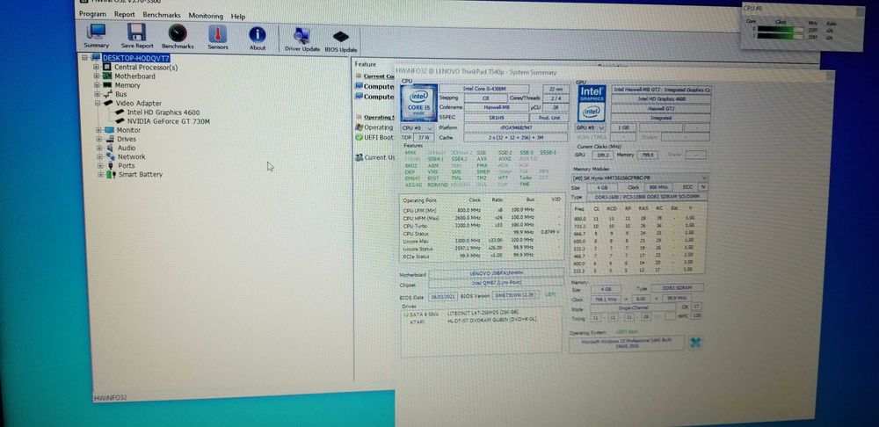The width and height of the screenshot is (879, 427).
Task: Click the CPU HFM (Max) operating point row
Action: point(482,217)
